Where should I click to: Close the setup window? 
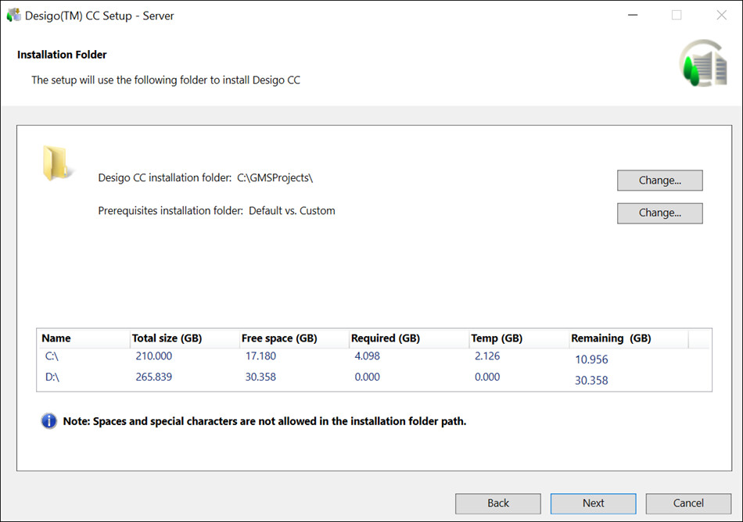pos(721,15)
